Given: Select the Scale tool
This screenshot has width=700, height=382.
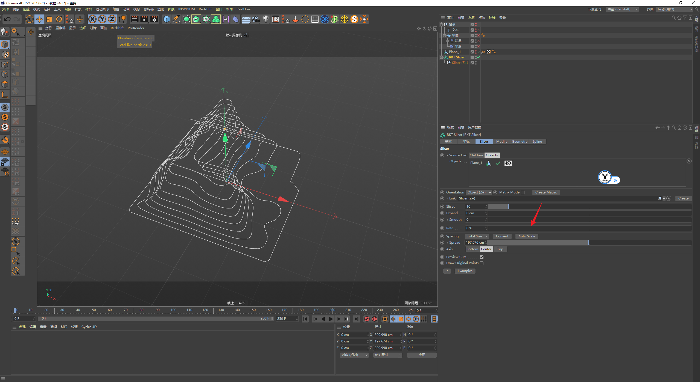Looking at the screenshot, I should click(x=49, y=19).
